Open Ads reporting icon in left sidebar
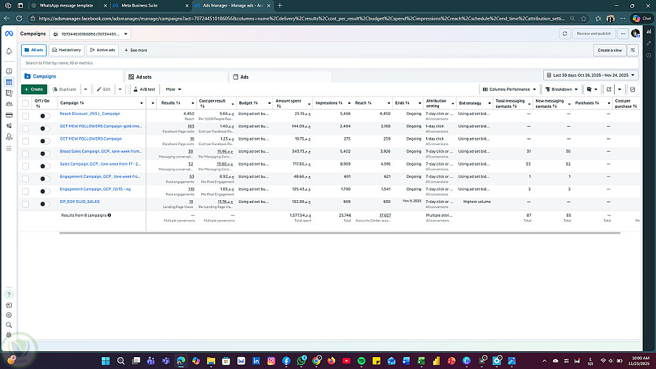This screenshot has width=656, height=369. (x=9, y=93)
